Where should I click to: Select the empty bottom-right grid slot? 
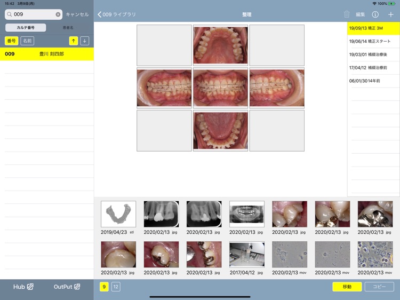(277, 131)
